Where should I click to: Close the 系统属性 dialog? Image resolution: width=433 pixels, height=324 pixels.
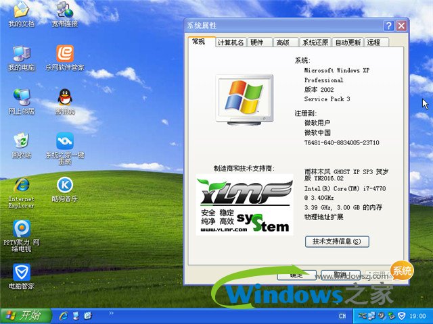[401, 26]
